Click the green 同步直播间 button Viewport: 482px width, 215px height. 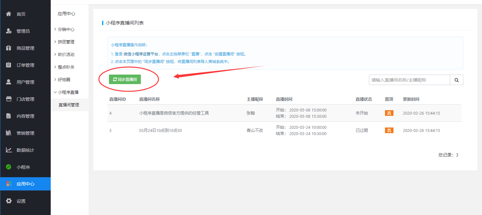125,80
